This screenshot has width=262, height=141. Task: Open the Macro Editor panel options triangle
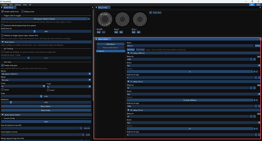pos(96,39)
